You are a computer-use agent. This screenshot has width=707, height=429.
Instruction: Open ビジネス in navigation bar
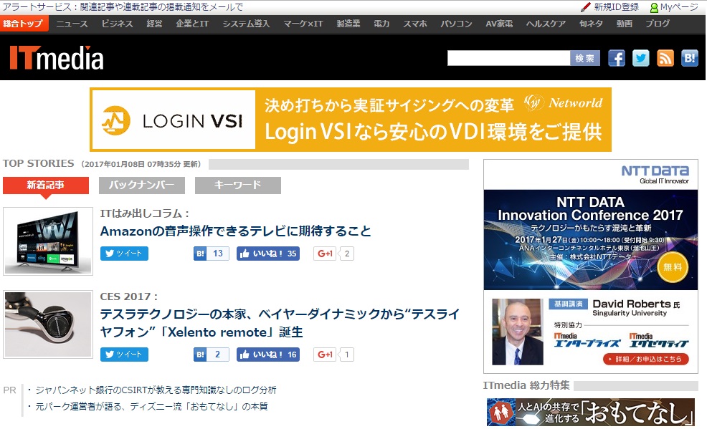[x=117, y=24]
